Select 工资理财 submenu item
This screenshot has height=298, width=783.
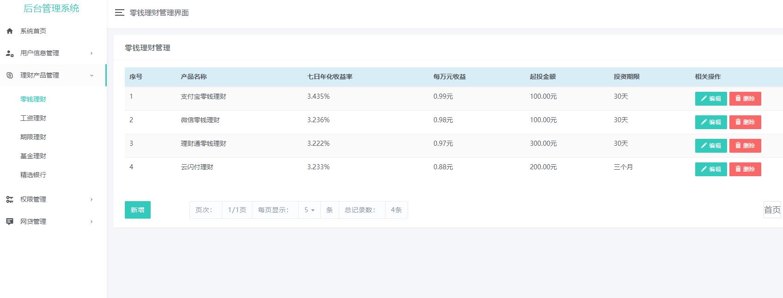coord(33,118)
